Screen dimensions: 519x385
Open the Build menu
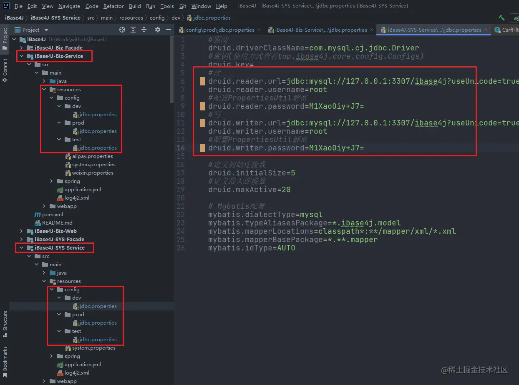(135, 6)
